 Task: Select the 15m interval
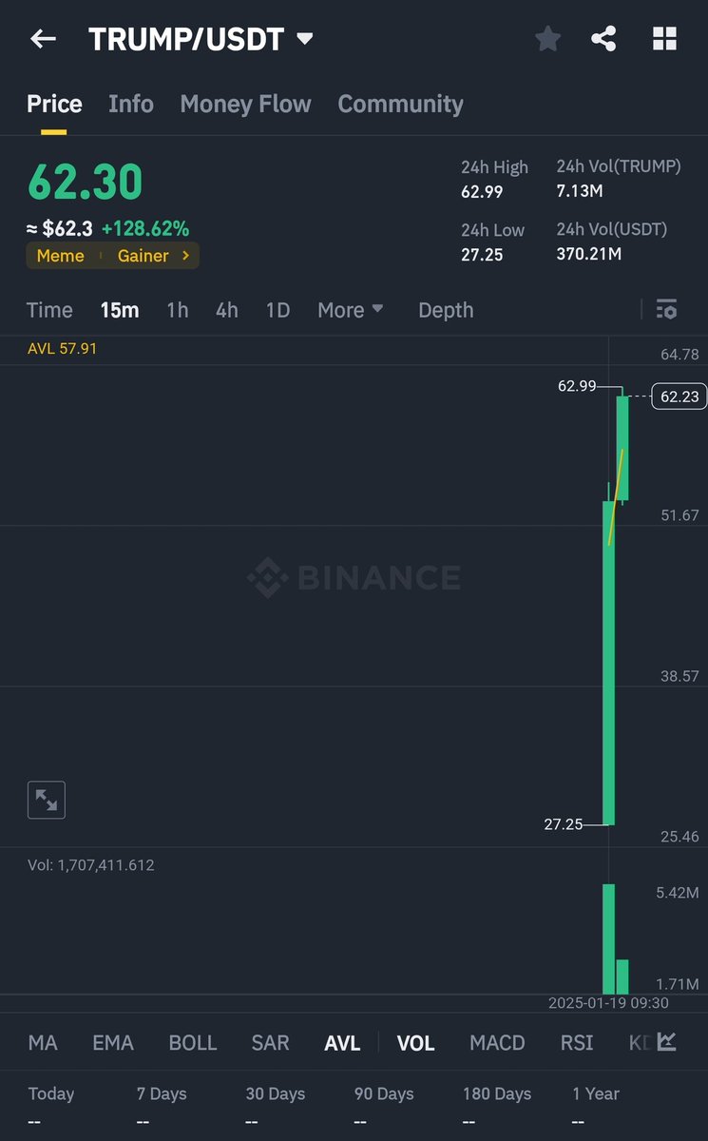coord(120,310)
